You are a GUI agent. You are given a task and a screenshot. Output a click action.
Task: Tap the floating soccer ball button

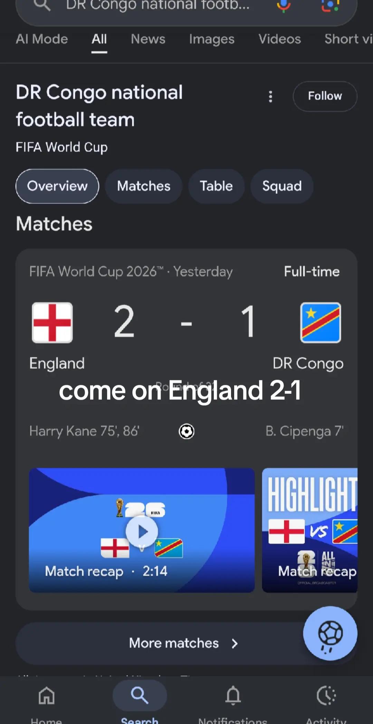(x=330, y=633)
